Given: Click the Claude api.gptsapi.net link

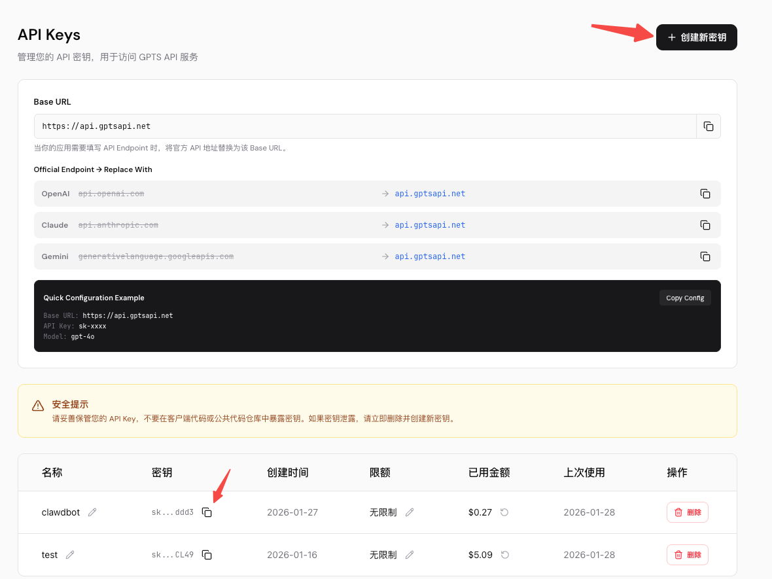Looking at the screenshot, I should (430, 225).
